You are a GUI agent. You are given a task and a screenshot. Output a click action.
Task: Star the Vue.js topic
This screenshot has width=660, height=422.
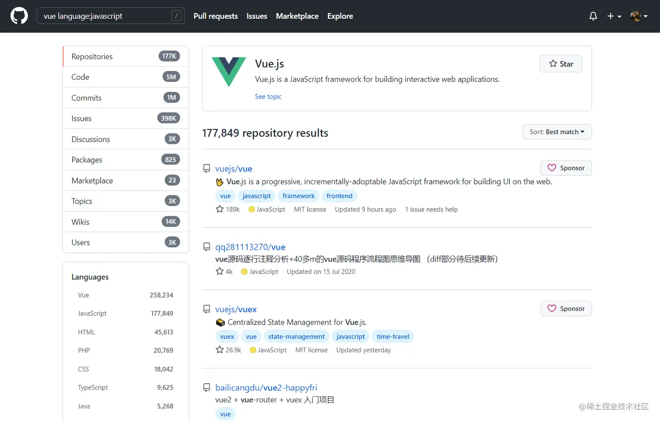[x=561, y=64]
